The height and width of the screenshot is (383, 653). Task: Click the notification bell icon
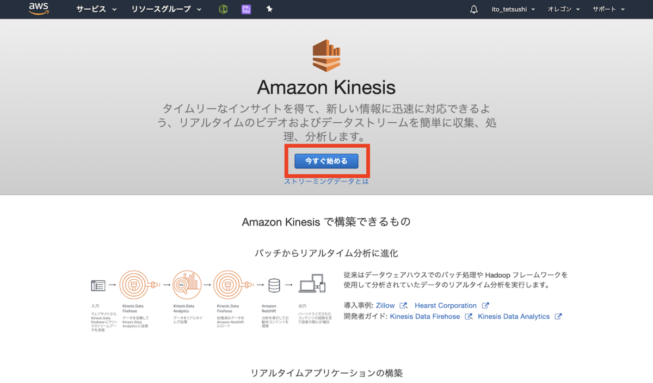(473, 9)
